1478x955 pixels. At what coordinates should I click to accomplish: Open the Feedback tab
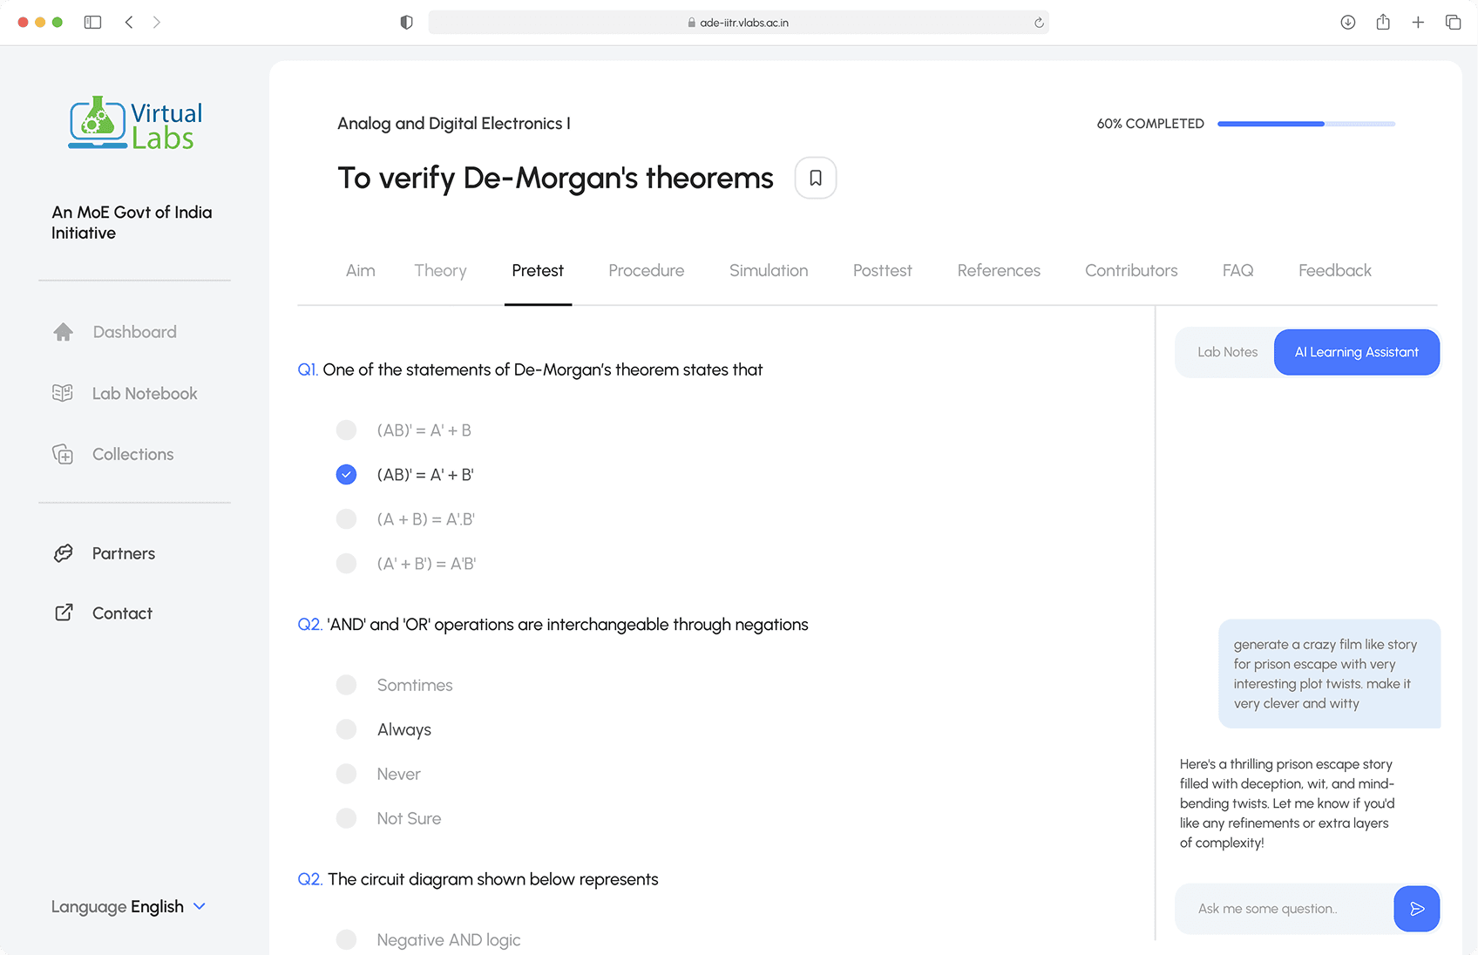[x=1334, y=271]
